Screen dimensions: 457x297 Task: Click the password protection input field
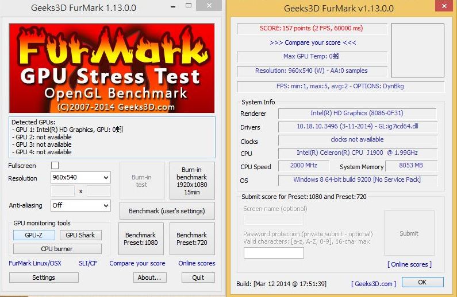(x=274, y=253)
